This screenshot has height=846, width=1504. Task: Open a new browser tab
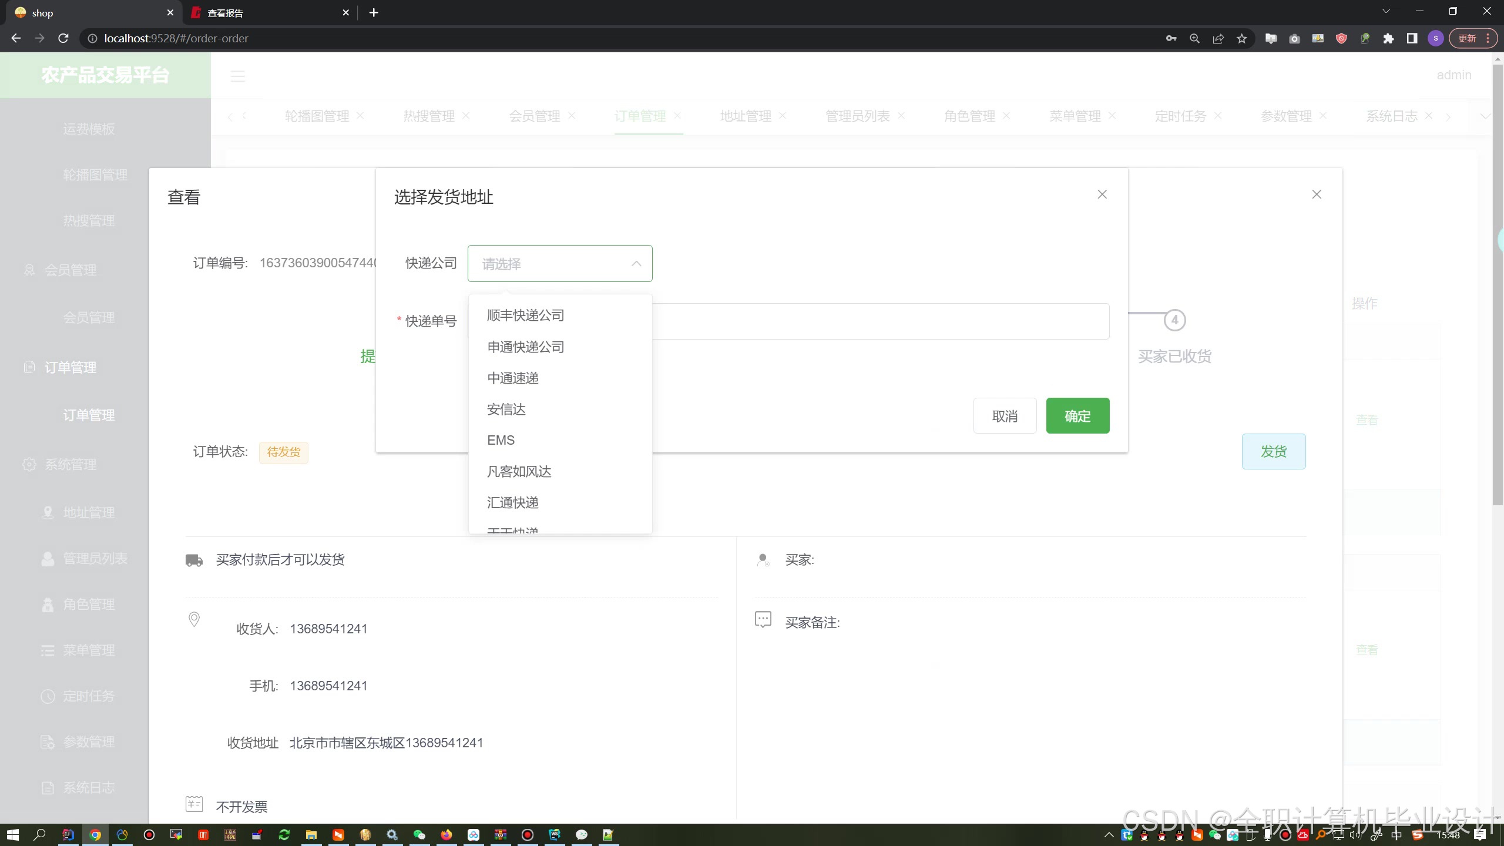pos(374,12)
